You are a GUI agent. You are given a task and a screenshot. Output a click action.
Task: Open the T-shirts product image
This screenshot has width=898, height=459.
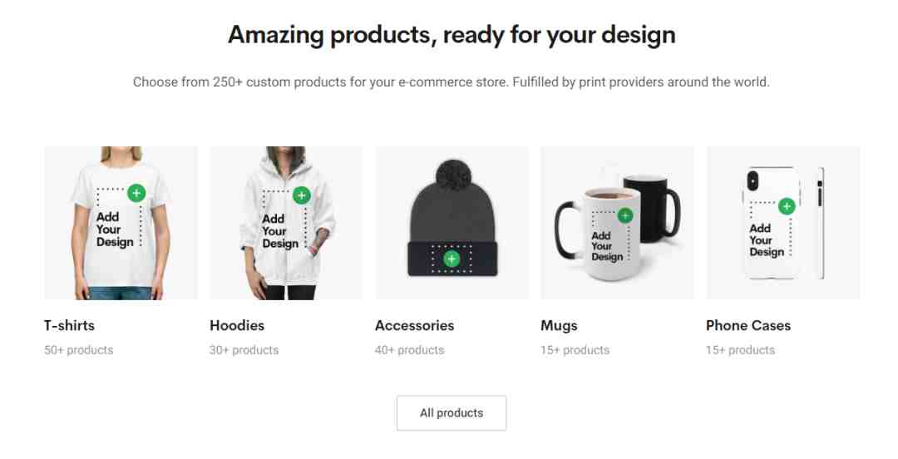(x=121, y=223)
